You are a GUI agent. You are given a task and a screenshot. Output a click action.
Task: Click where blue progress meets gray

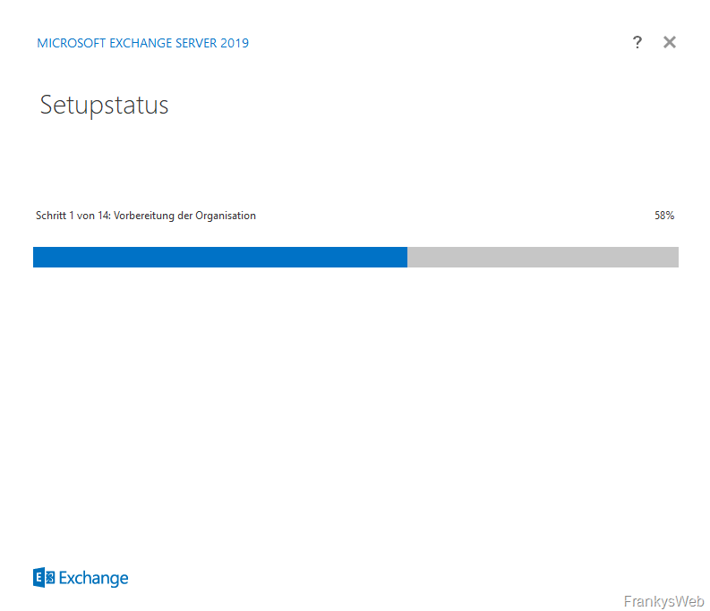tap(407, 257)
